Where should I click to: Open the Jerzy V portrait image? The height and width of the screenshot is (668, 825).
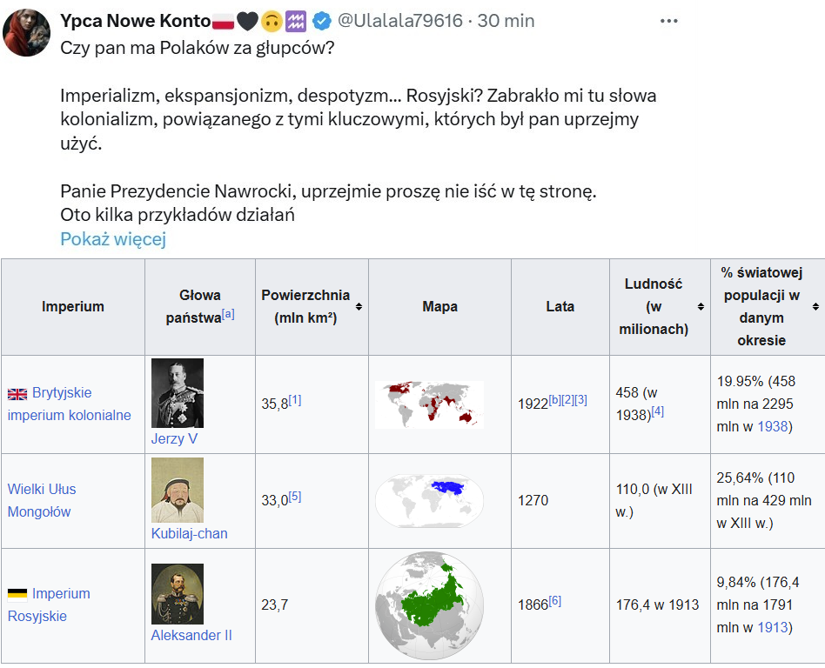point(178,393)
